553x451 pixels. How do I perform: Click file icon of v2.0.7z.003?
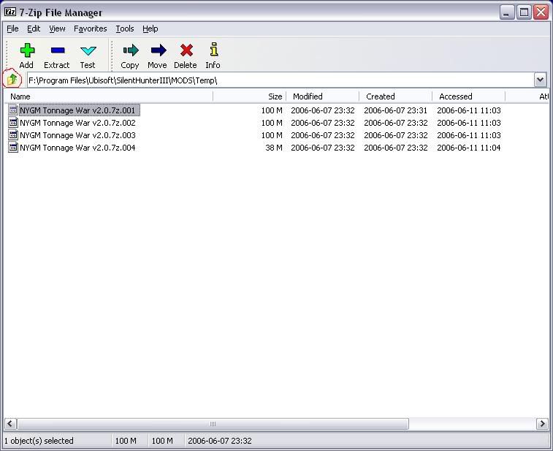tap(13, 134)
